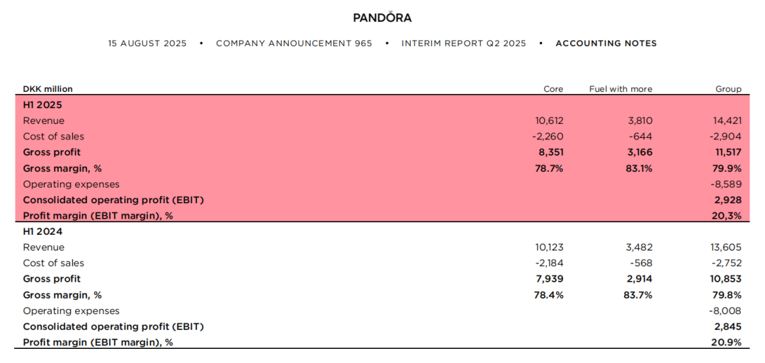
Task: Click H1 2025 Group revenue value 14,421
Action: tap(726, 120)
